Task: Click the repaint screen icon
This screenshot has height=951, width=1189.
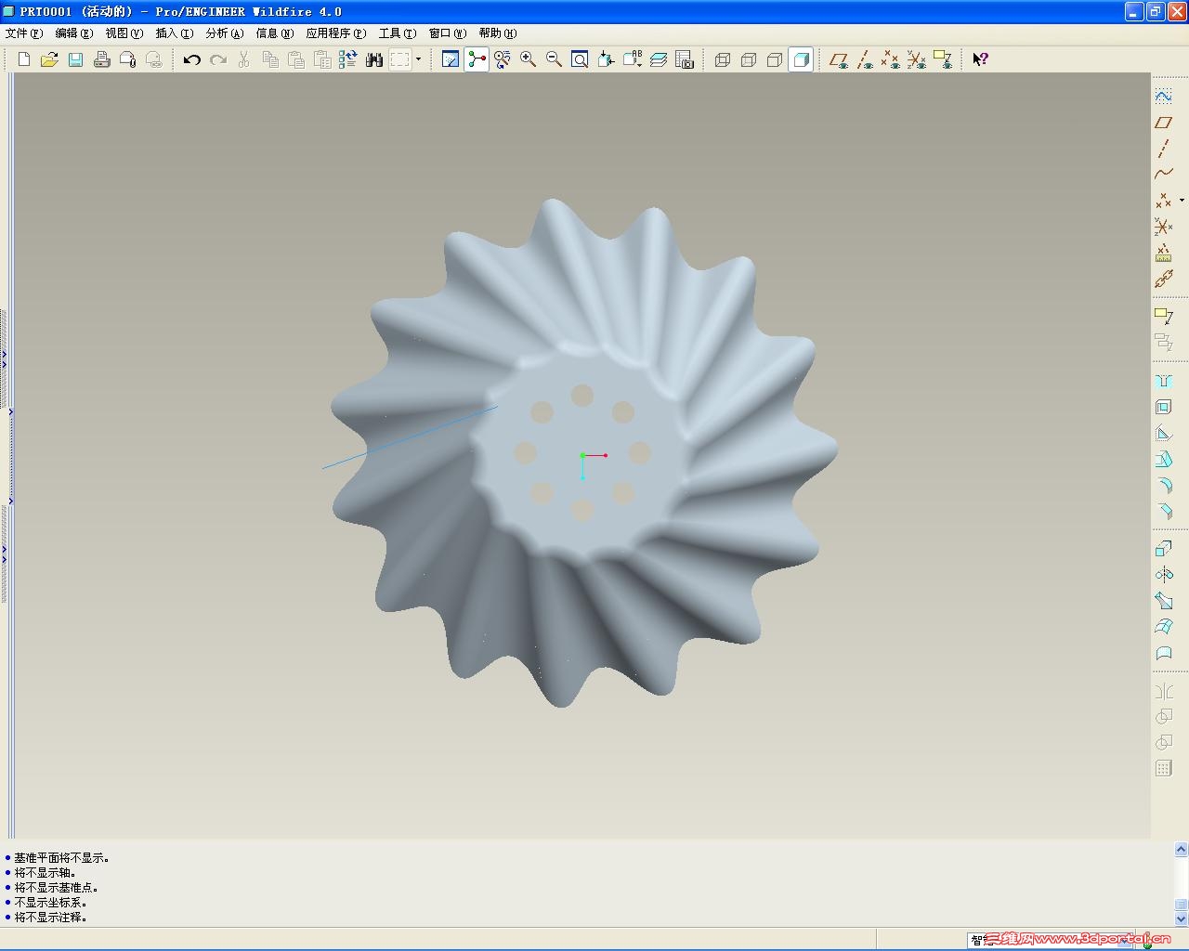Action: 451,59
